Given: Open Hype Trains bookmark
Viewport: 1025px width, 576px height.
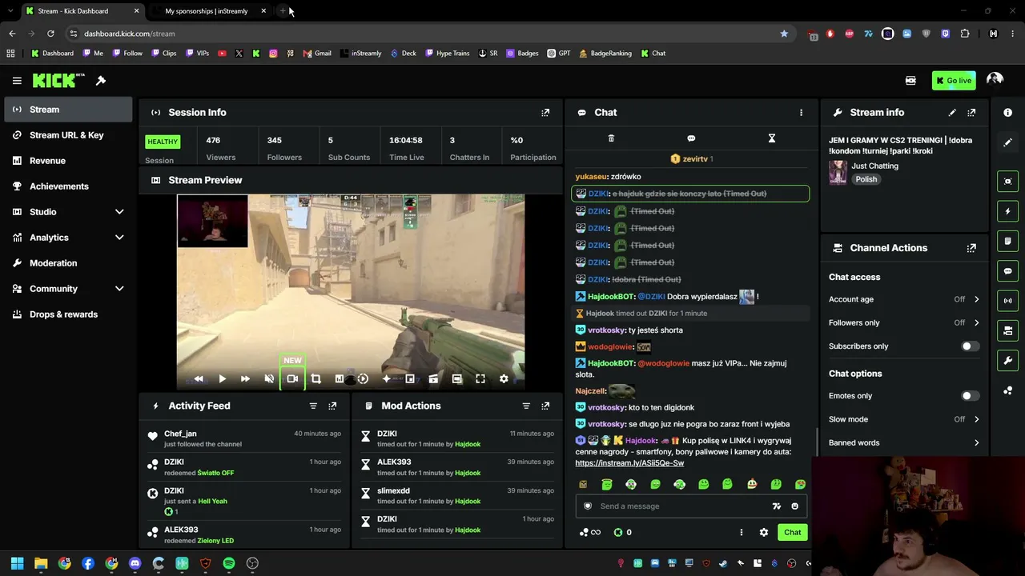Looking at the screenshot, I should (448, 54).
